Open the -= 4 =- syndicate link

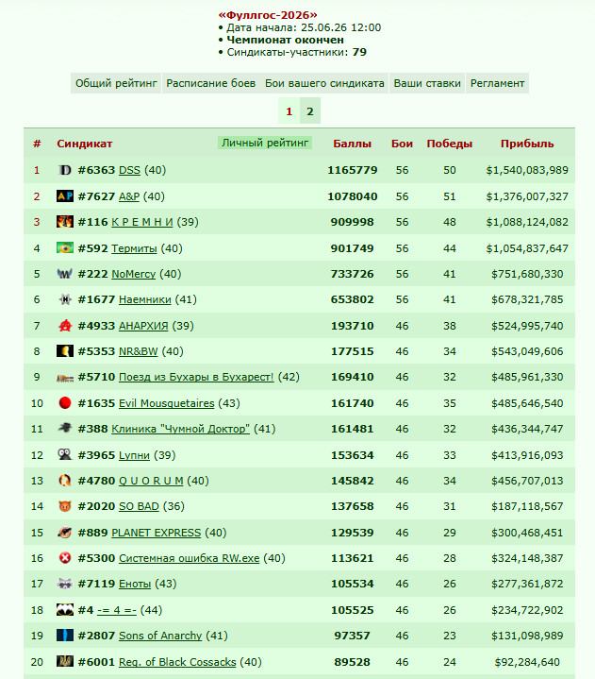point(117,610)
